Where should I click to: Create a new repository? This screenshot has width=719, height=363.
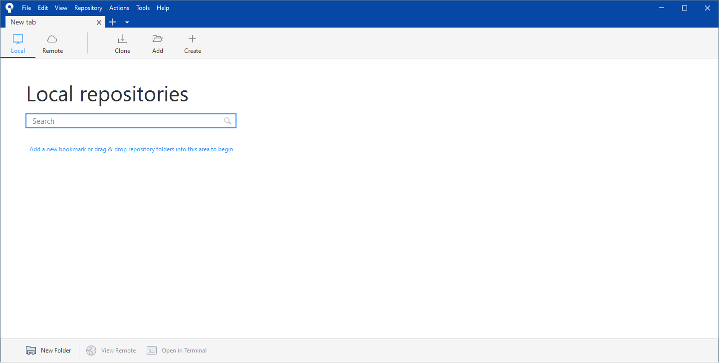point(192,43)
